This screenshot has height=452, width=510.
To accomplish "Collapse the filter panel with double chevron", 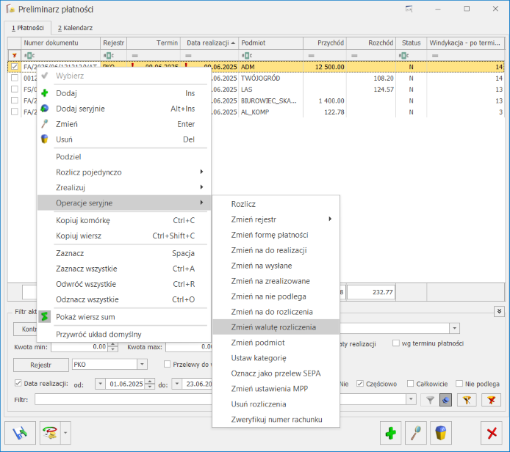I will 499,311.
